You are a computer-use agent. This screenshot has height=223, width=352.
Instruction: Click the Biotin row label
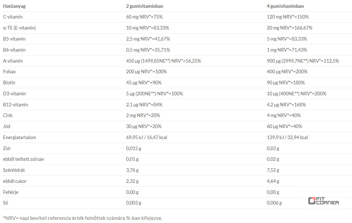[x=9, y=83]
